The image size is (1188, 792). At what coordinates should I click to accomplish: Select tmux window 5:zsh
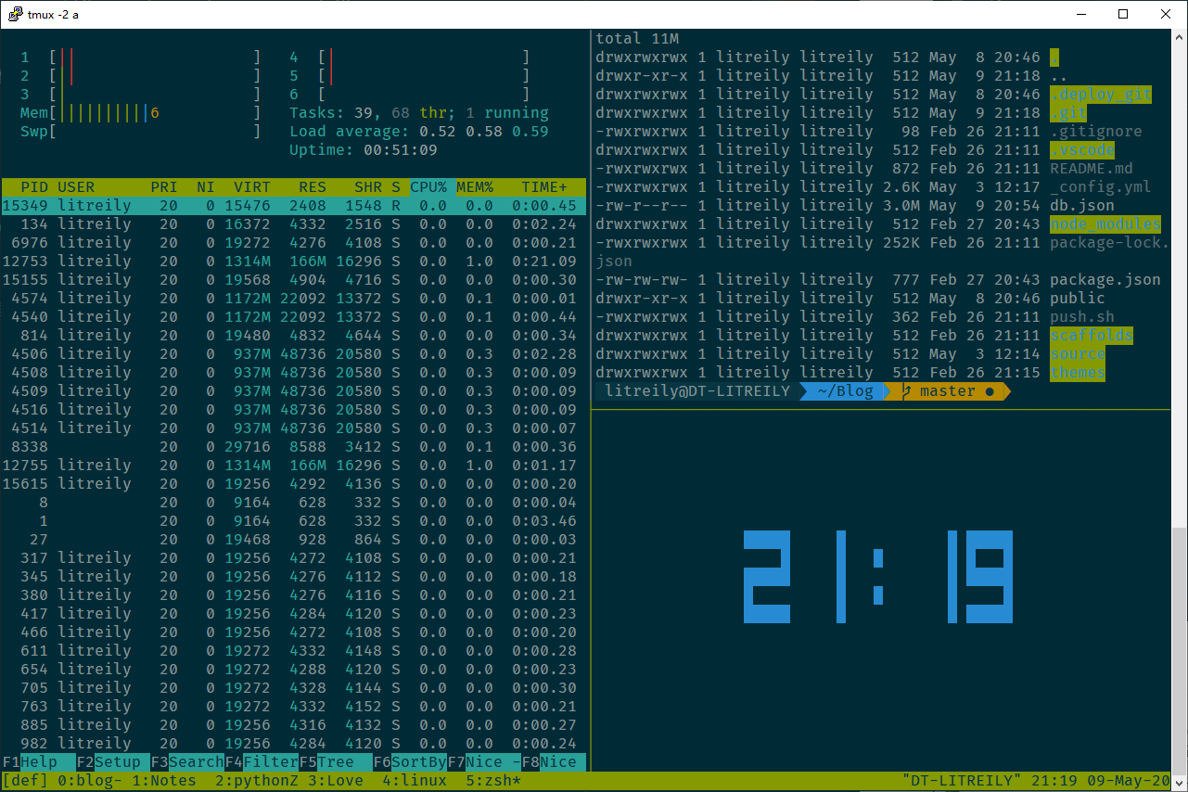[493, 781]
